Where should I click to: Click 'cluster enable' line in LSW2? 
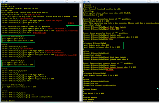(x=90, y=97)
